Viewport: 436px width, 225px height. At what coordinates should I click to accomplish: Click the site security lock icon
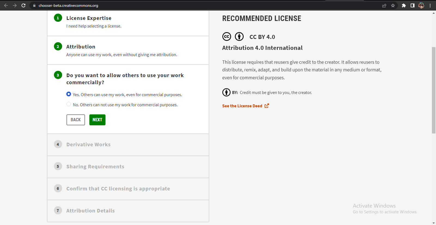[x=34, y=5]
